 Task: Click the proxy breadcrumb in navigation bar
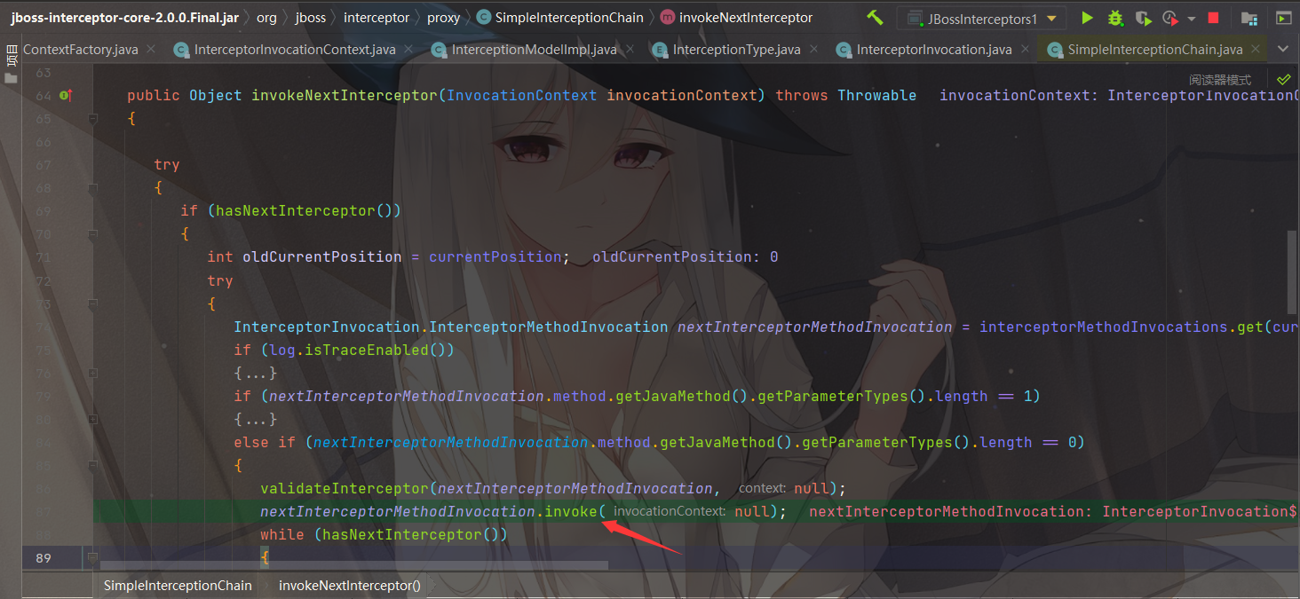pos(443,18)
